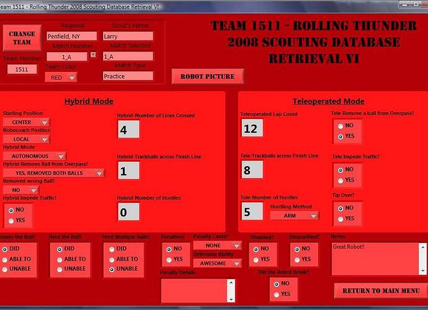Screen dimensions: 428x310
Task: Click the Notes scrollbar down arrow
Action: (422, 271)
